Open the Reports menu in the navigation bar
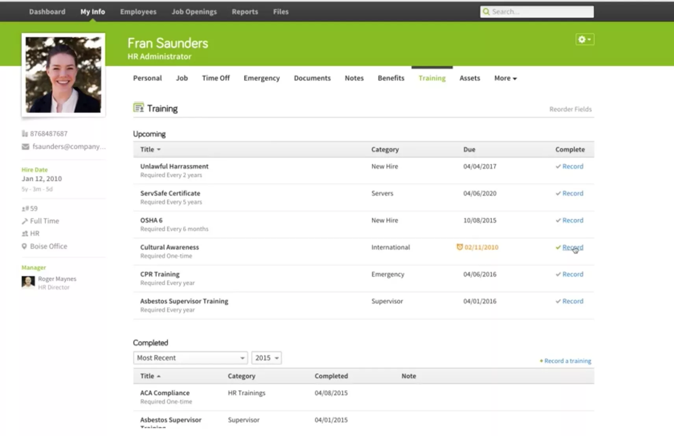Screen dimensions: 674x436 click(x=244, y=11)
